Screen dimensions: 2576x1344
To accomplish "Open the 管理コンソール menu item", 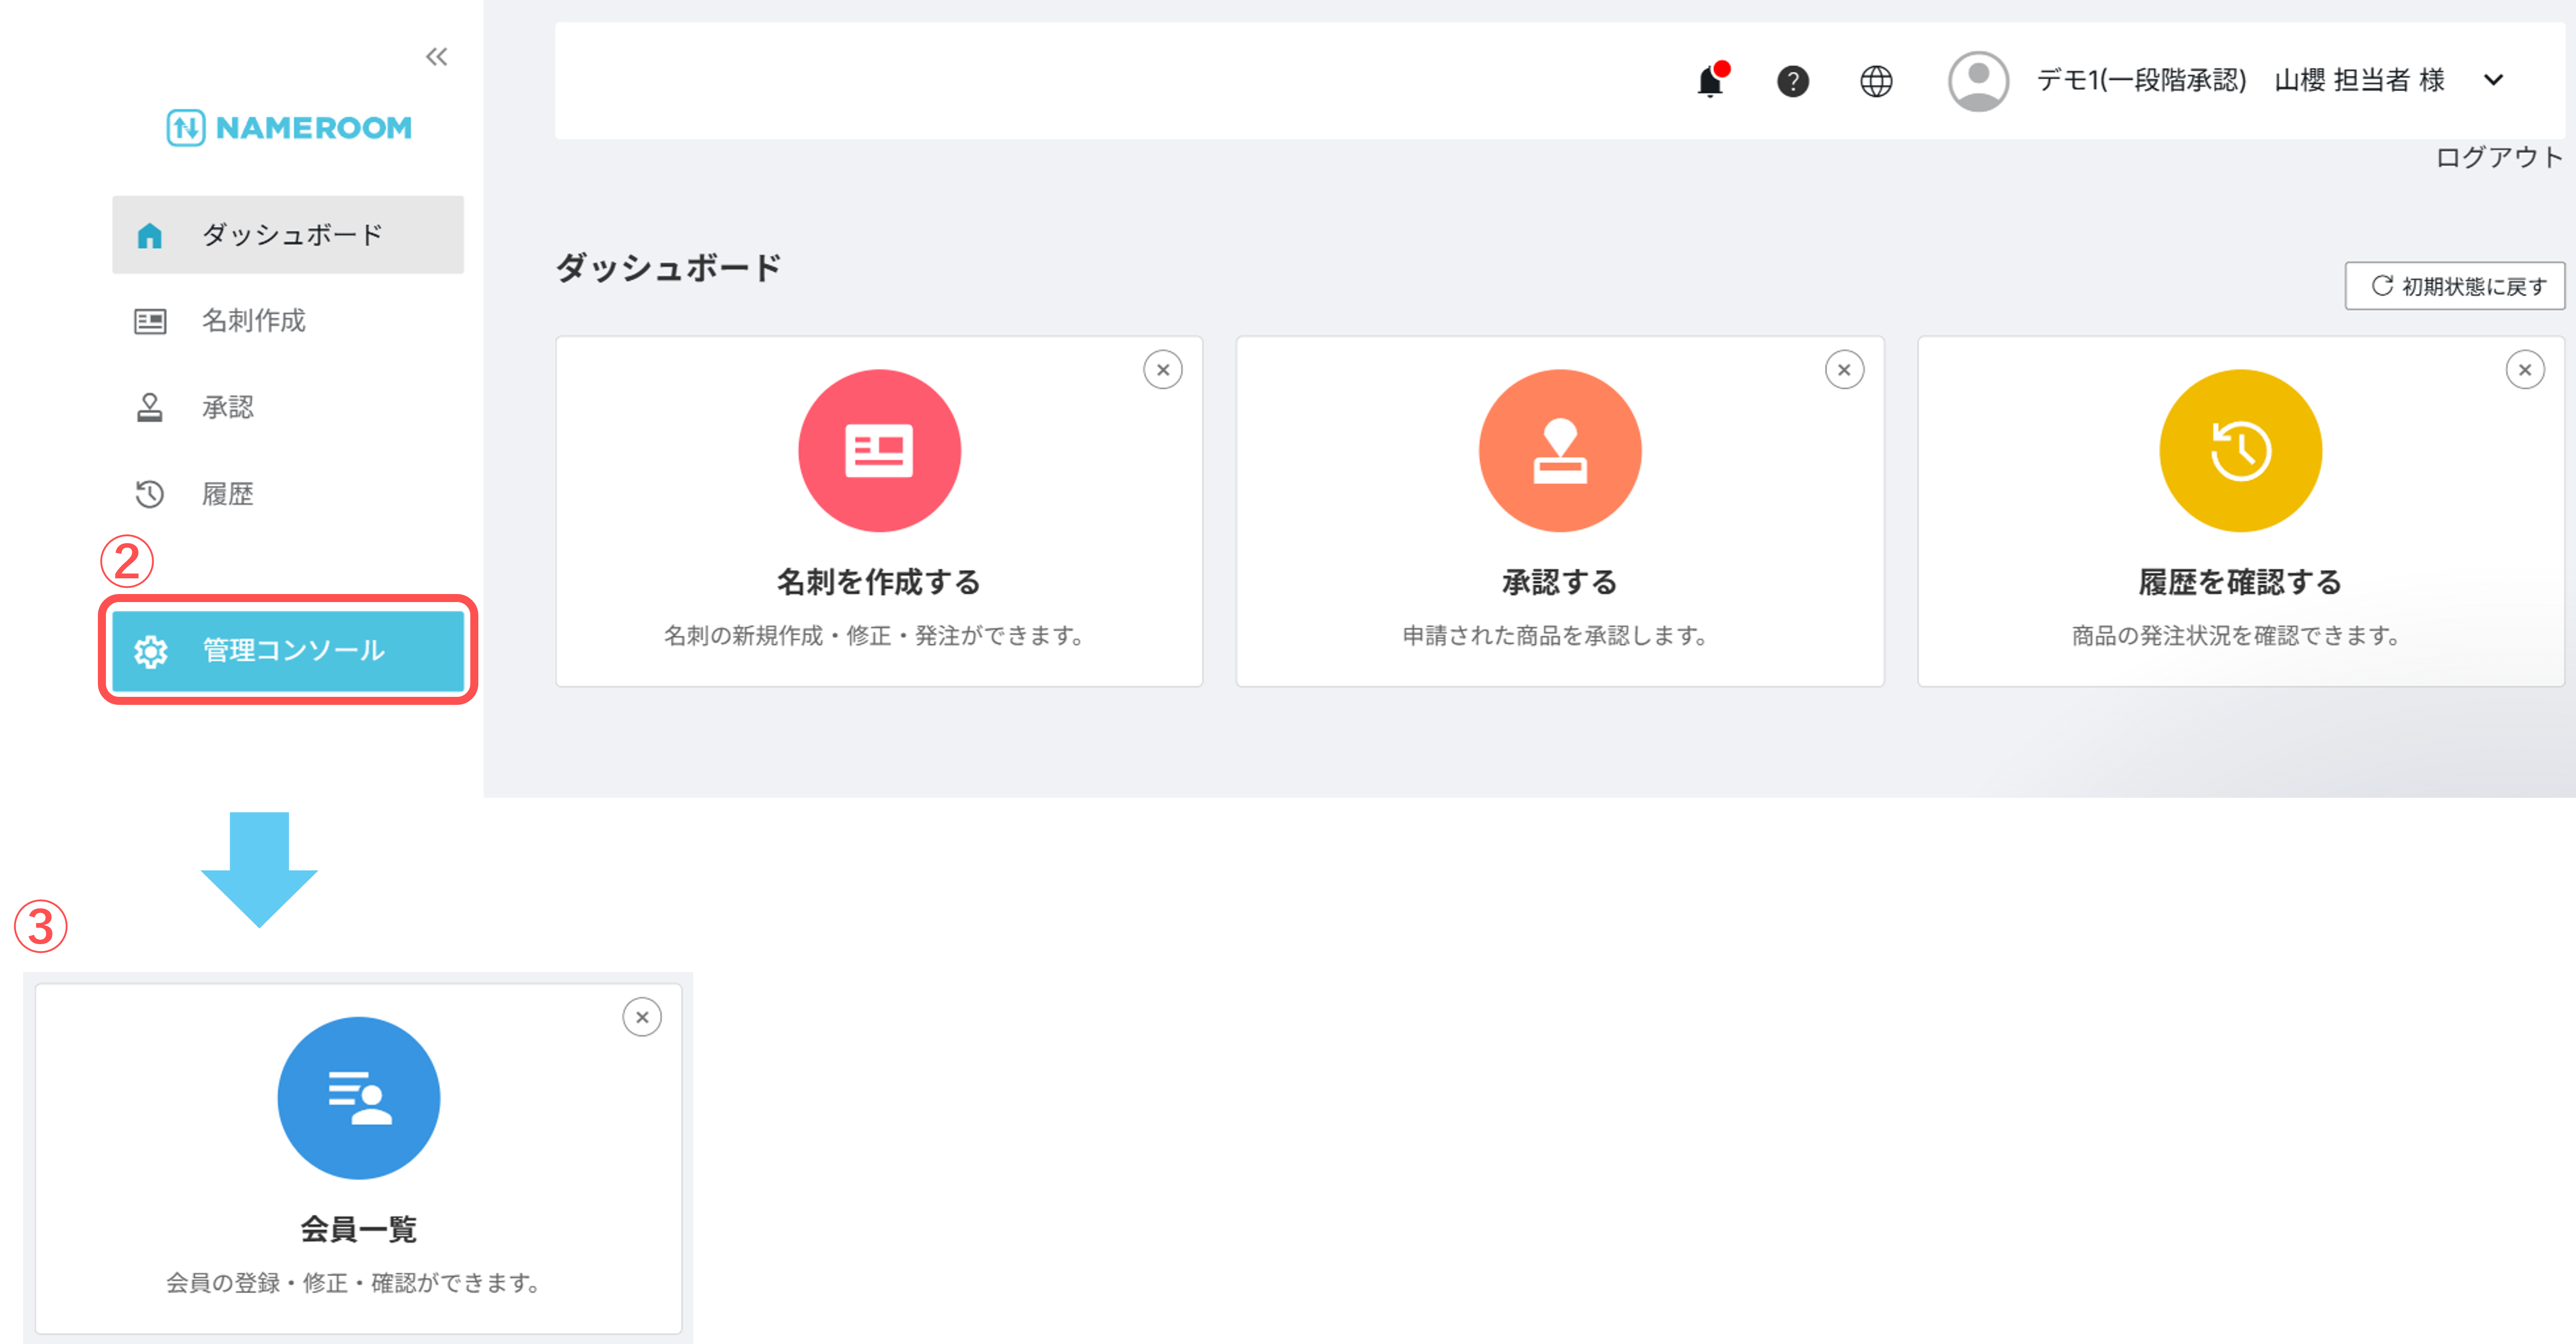I will click(x=288, y=650).
